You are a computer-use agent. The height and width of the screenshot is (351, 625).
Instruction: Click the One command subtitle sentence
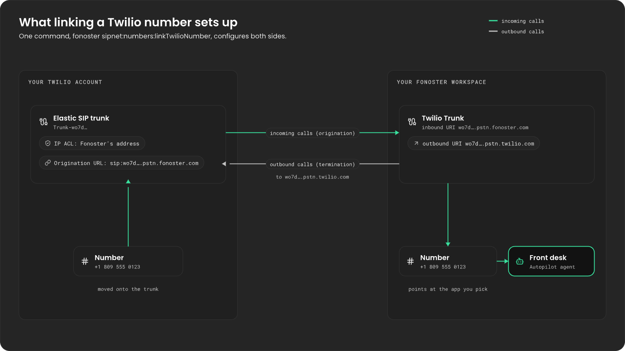[x=153, y=36]
